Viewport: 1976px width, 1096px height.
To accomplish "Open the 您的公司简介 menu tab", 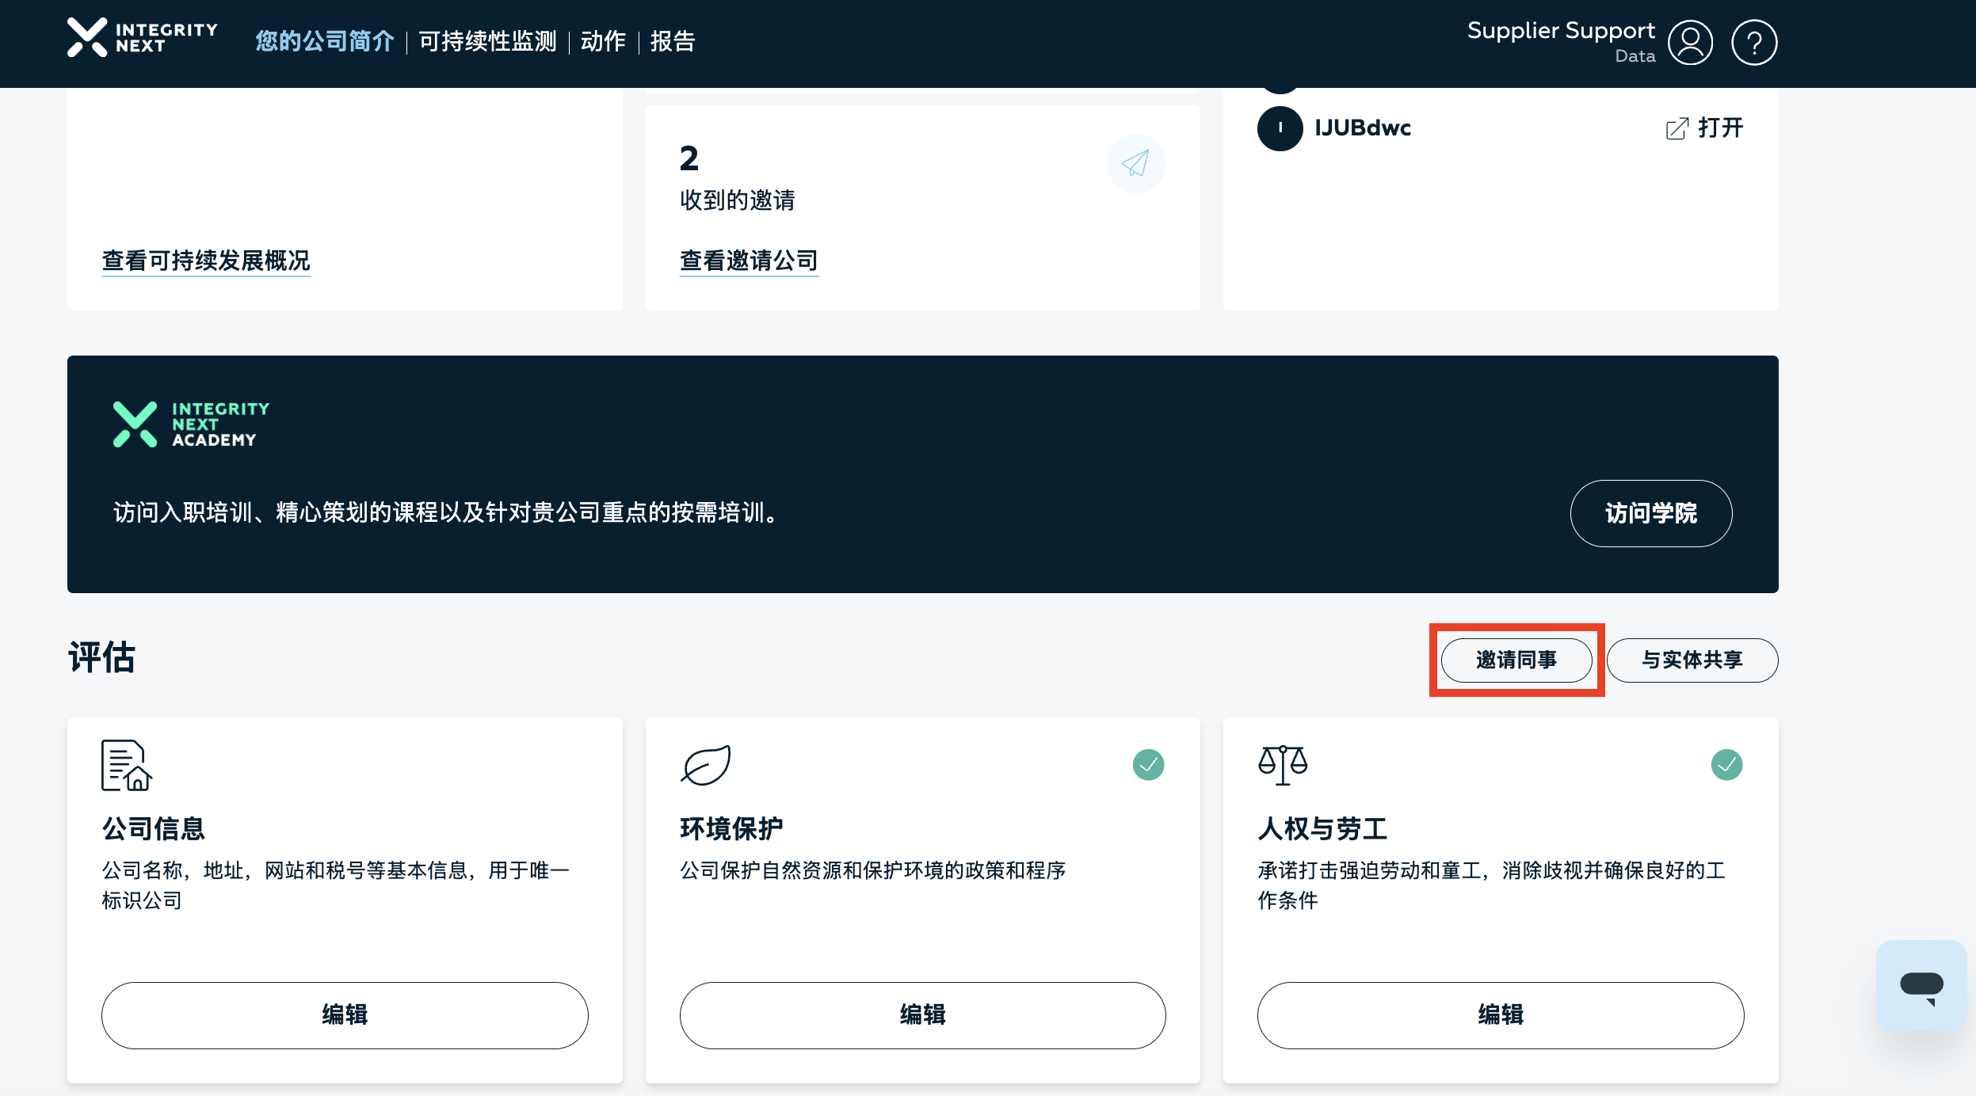I will point(324,41).
